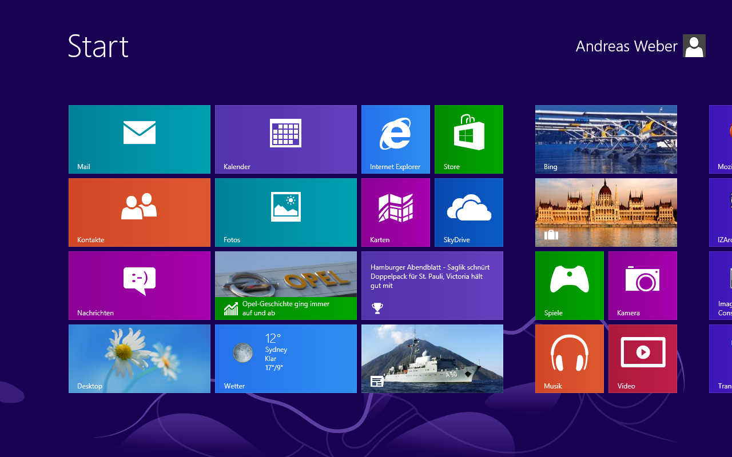
Task: Open the Windows Store tile
Action: tap(469, 139)
